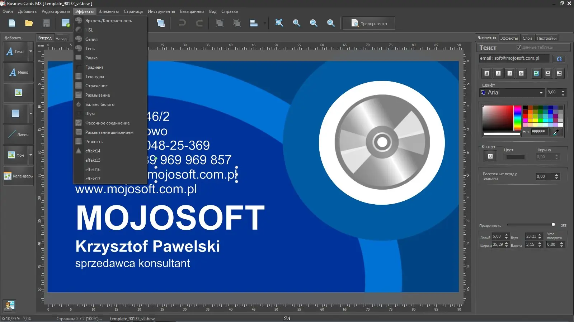This screenshot has width=574, height=322.
Task: Select the Календарь calendar tool
Action: pyautogui.click(x=18, y=176)
